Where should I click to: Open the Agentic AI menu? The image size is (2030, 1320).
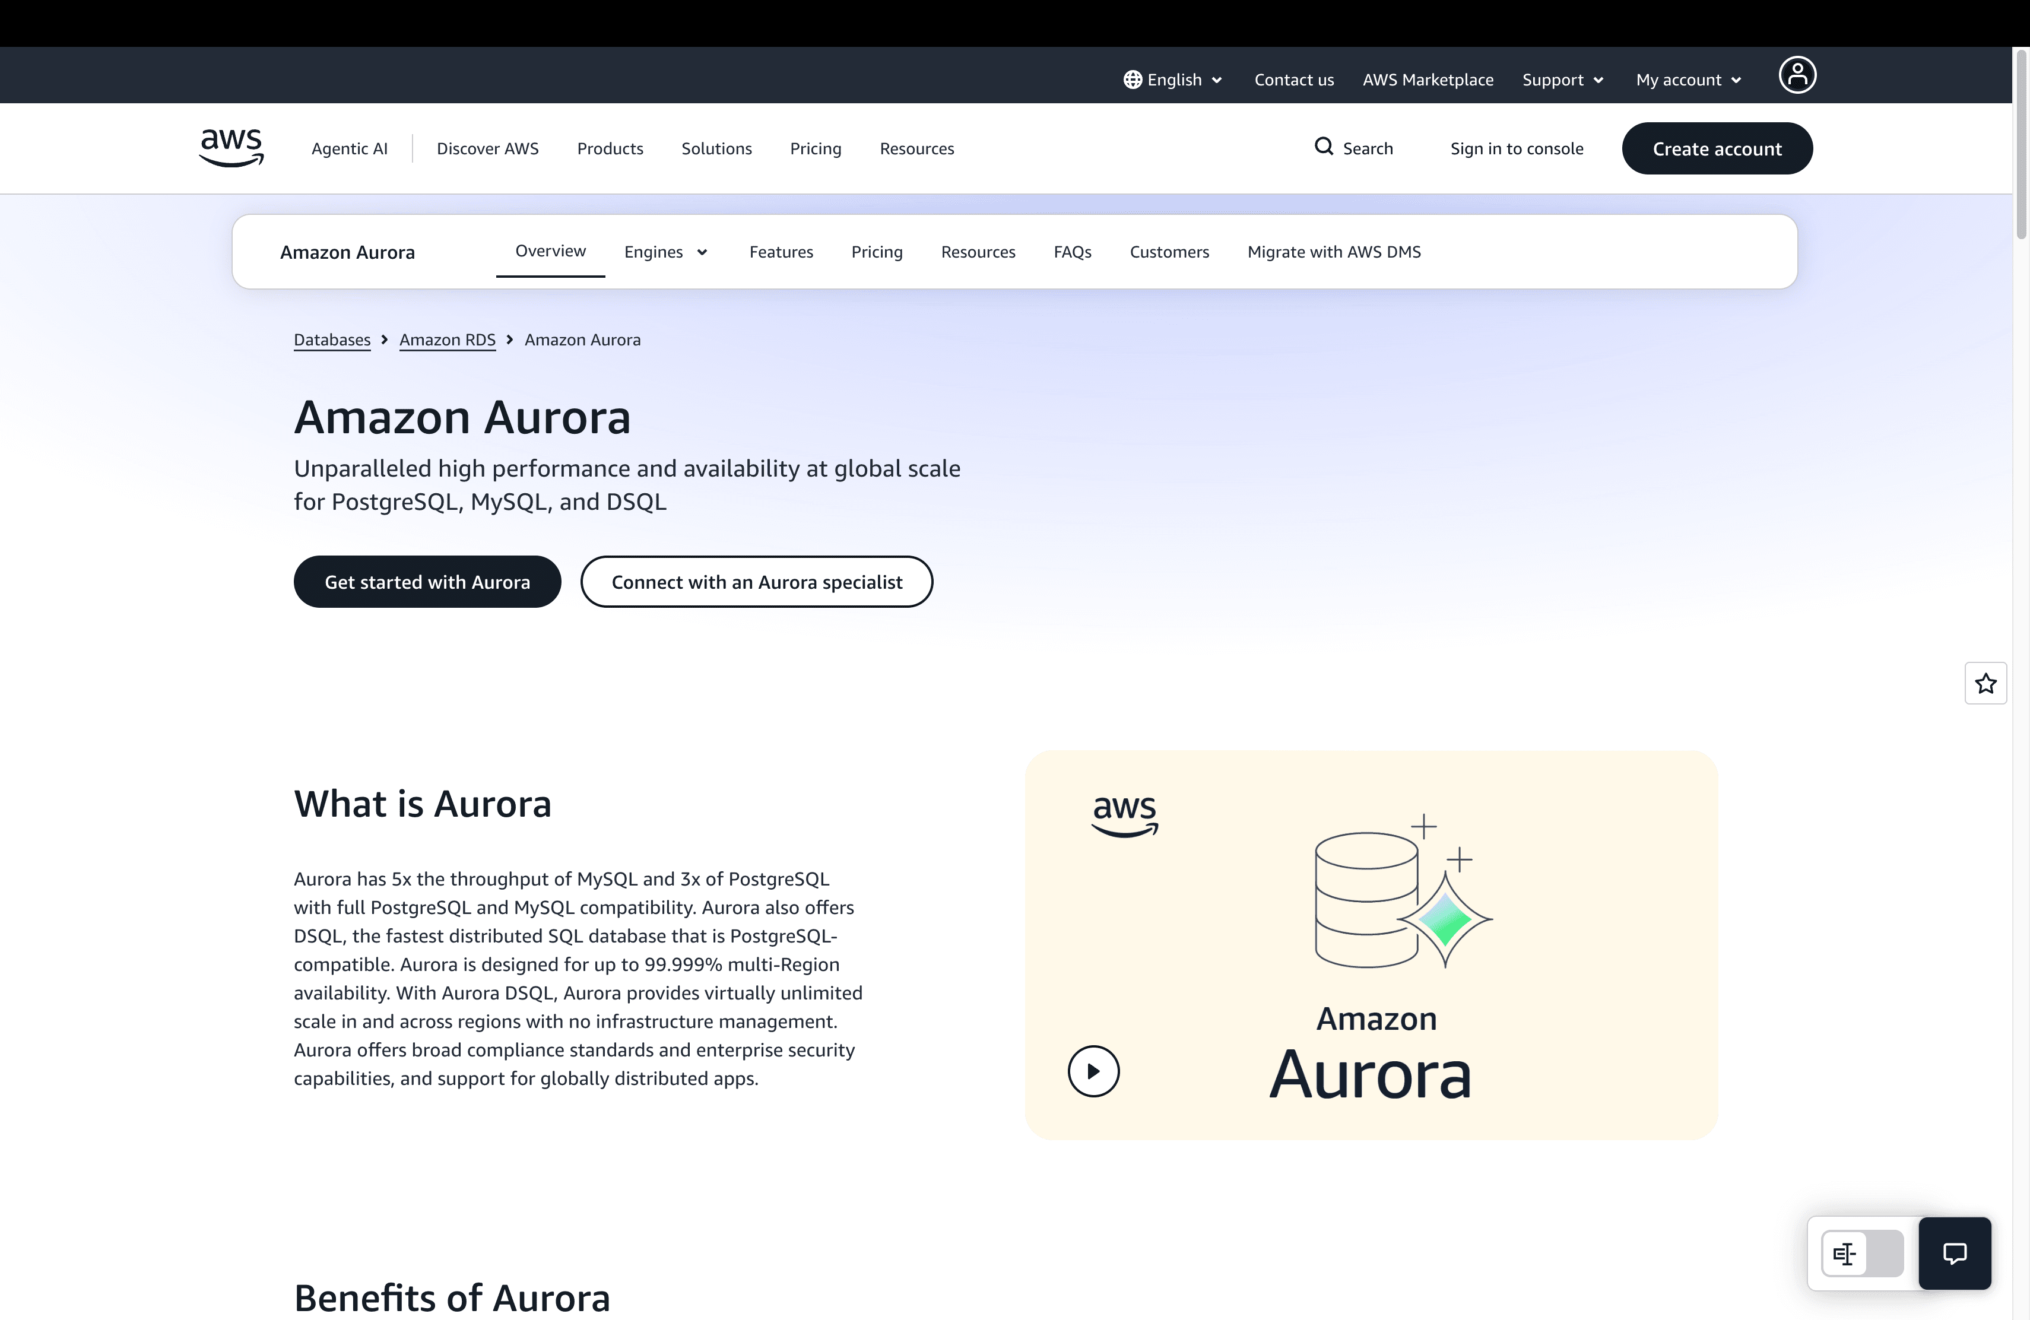coord(350,148)
